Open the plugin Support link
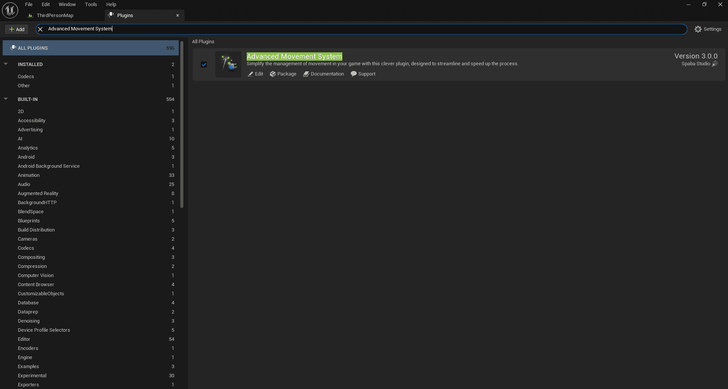The height and width of the screenshot is (389, 728). [367, 74]
